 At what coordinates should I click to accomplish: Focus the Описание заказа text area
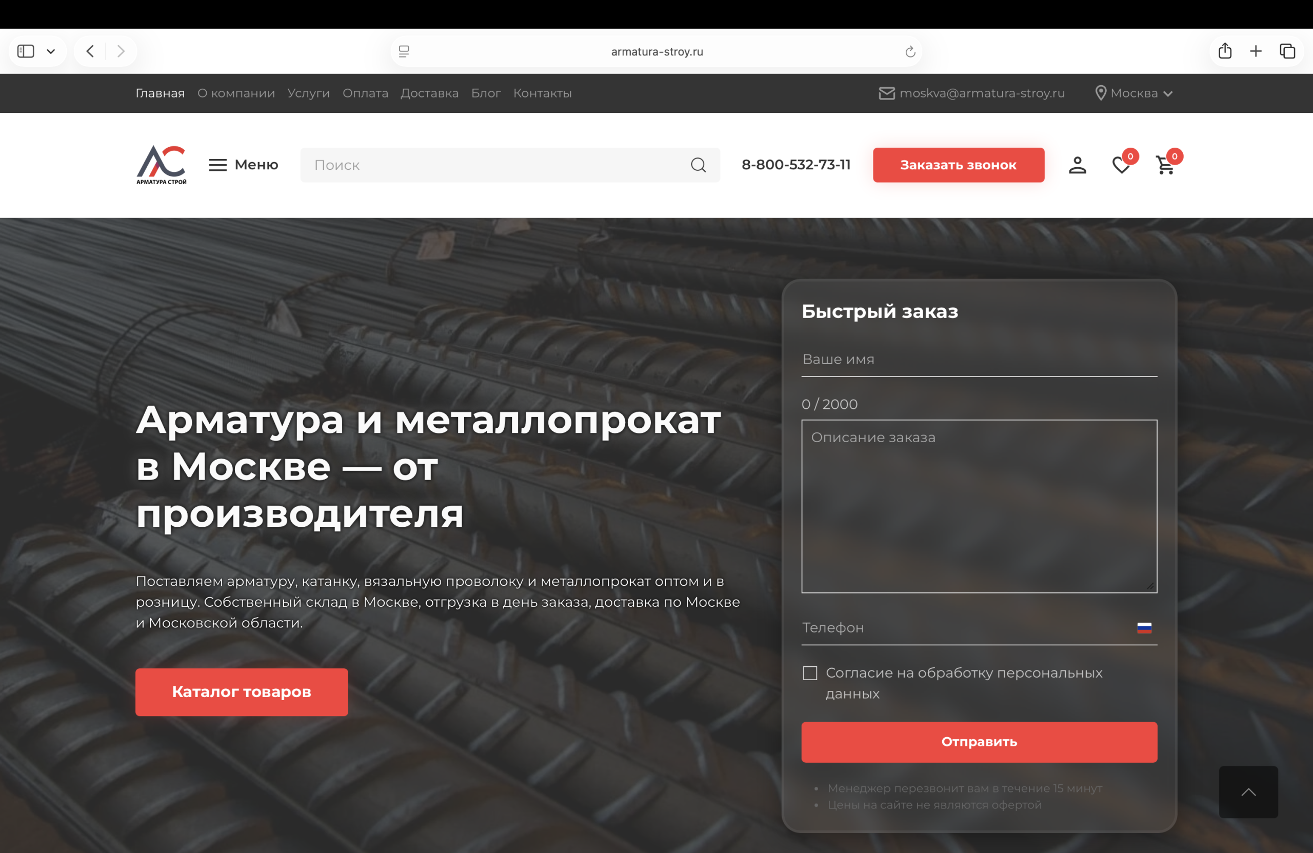(x=979, y=506)
